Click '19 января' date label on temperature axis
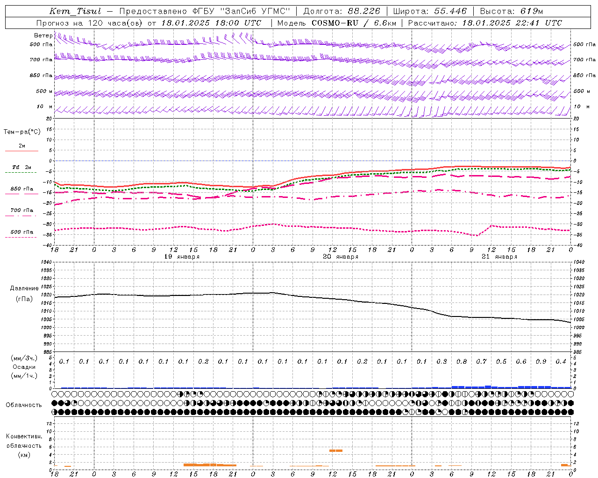 182,257
